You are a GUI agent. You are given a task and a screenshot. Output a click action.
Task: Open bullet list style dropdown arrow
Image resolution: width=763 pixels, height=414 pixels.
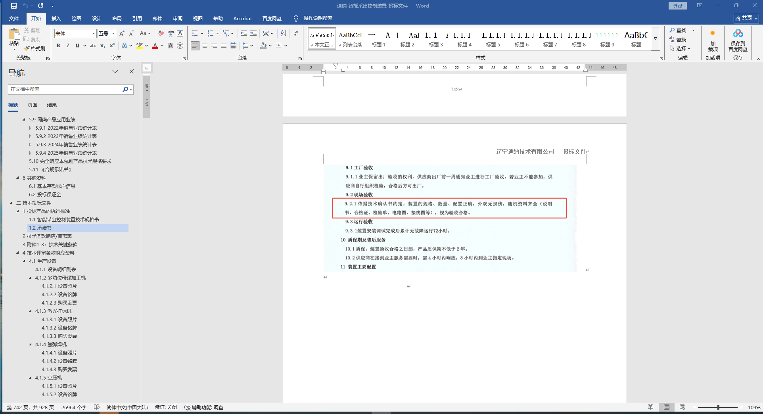point(202,33)
